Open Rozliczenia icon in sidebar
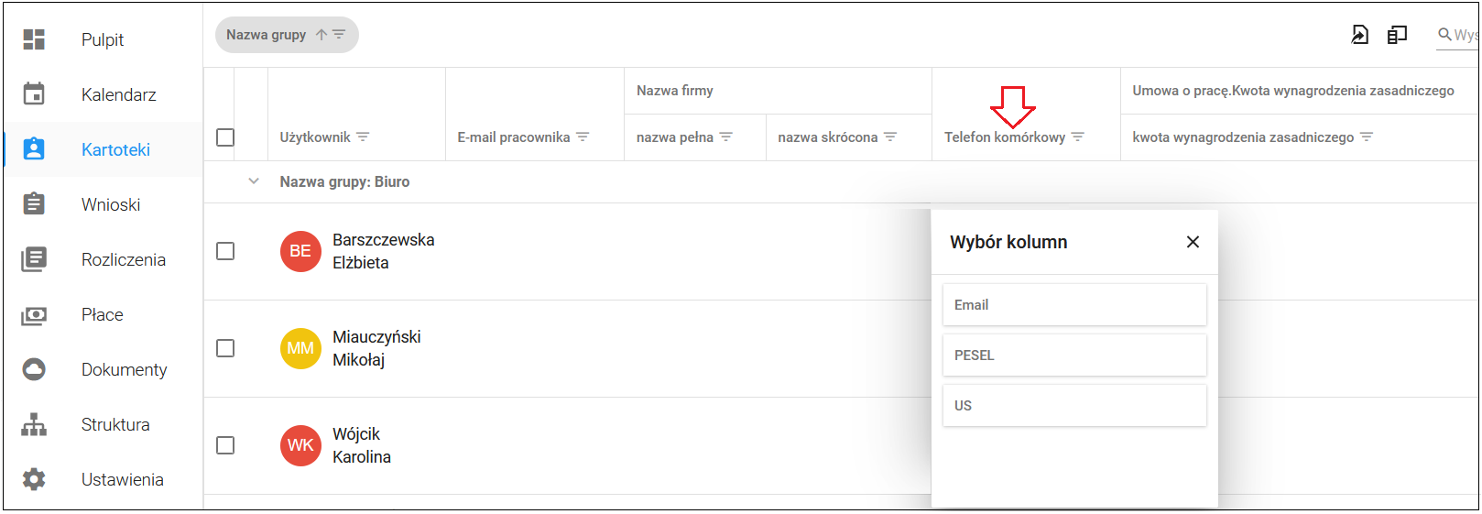This screenshot has height=514, width=1482. pyautogui.click(x=34, y=259)
